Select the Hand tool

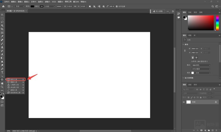(x=2, y=83)
